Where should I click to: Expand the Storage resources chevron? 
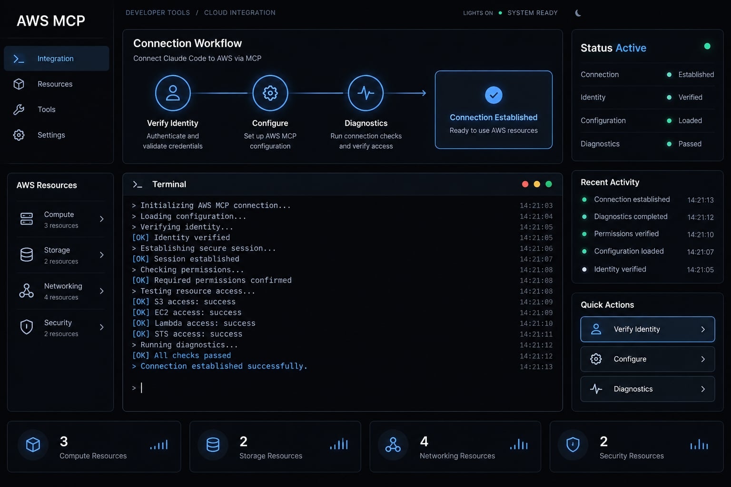[102, 255]
